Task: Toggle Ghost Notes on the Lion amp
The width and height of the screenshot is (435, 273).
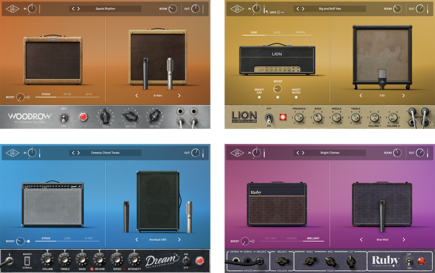Action: [296, 96]
